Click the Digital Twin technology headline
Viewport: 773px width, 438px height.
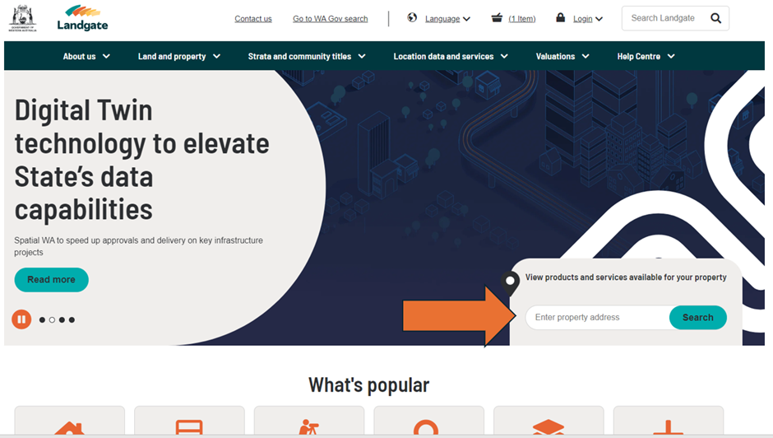point(142,160)
